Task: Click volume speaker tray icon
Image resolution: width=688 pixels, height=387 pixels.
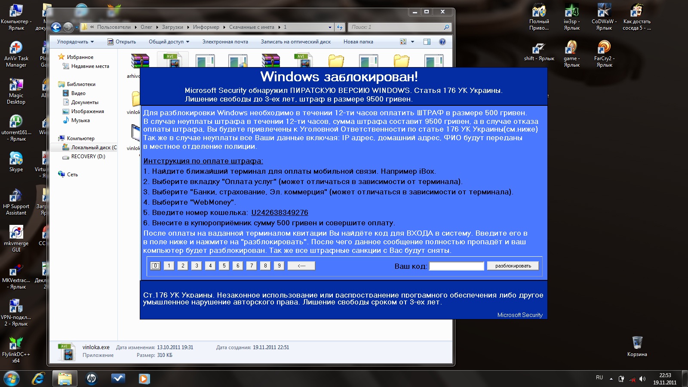Action: tap(642, 379)
